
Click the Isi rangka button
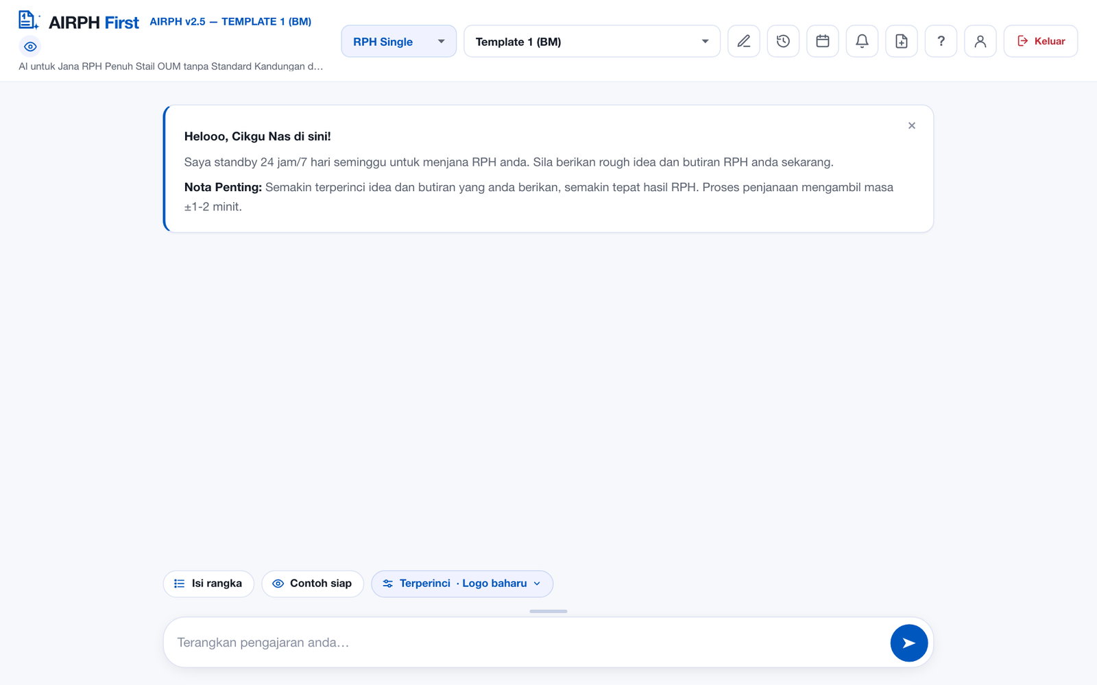(x=208, y=584)
